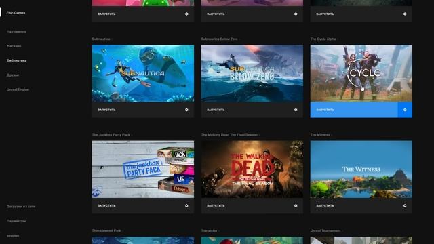Launch The Witness with Запустить
Image resolution: width=434 pixels, height=244 pixels.
tap(325, 205)
